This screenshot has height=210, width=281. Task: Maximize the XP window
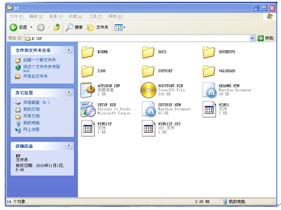[264, 8]
